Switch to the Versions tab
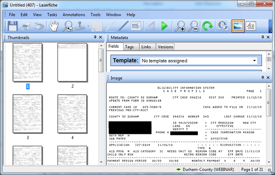 click(x=165, y=47)
